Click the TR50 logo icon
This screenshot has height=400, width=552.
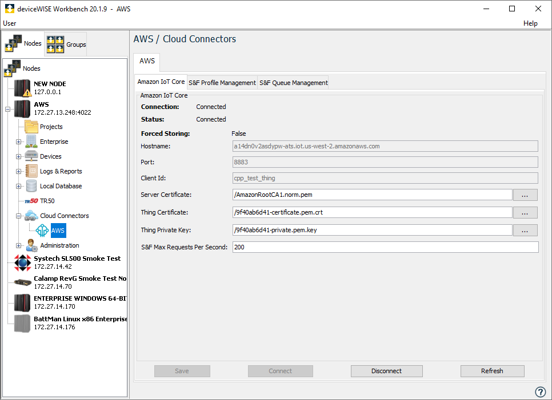coord(31,201)
